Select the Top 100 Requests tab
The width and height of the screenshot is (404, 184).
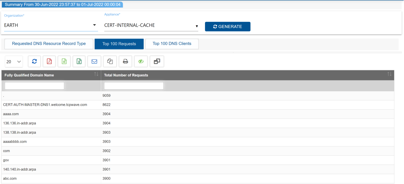coord(119,44)
